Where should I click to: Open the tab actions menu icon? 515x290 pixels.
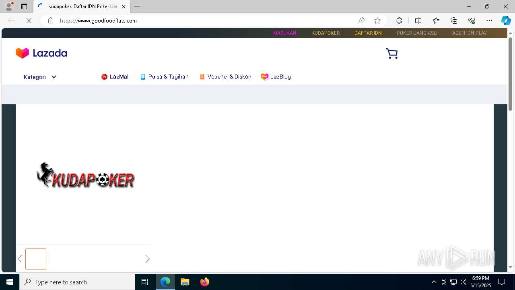click(x=24, y=6)
